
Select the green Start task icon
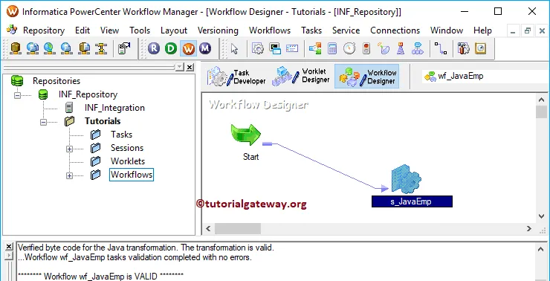(x=245, y=135)
